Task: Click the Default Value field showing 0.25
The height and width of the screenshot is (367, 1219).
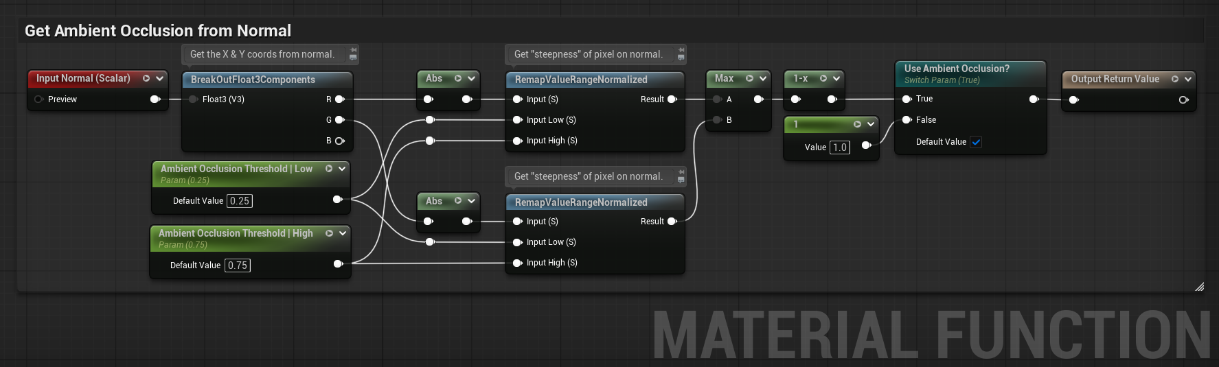Action: coord(240,201)
